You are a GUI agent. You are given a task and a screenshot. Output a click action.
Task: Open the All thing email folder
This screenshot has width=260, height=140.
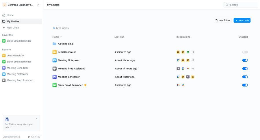(x=66, y=44)
